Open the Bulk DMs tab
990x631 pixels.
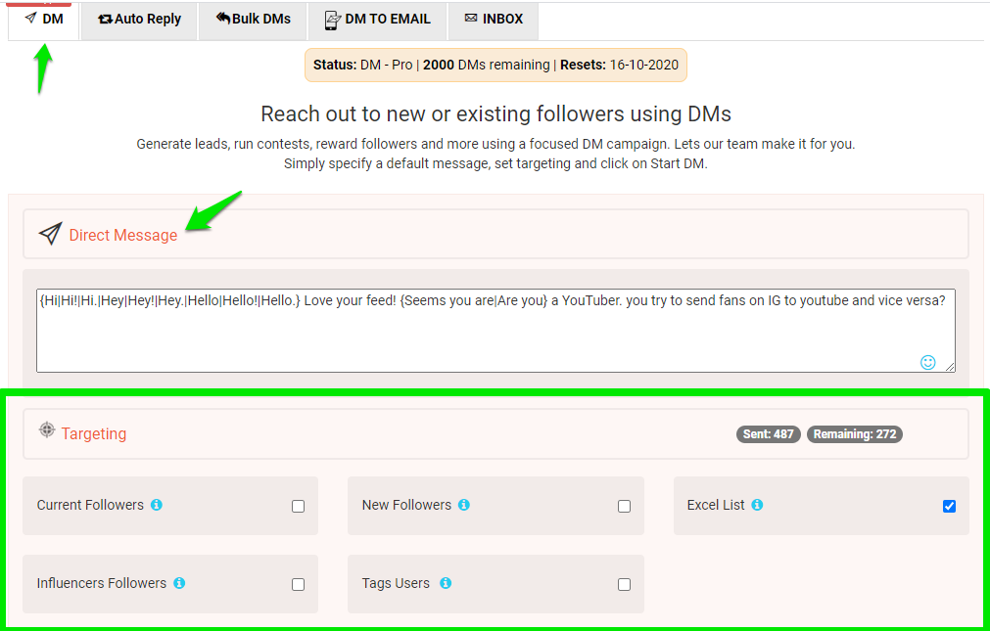click(x=252, y=19)
